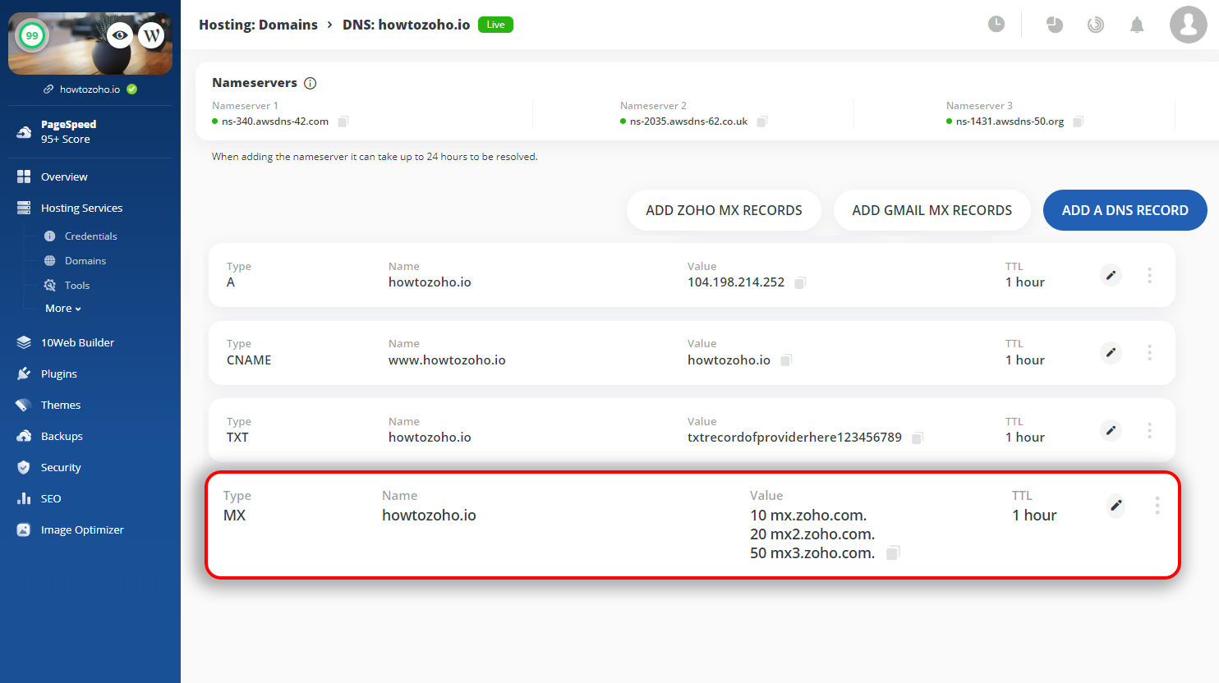The width and height of the screenshot is (1219, 683).
Task: Copy the MX record values
Action: coord(893,553)
